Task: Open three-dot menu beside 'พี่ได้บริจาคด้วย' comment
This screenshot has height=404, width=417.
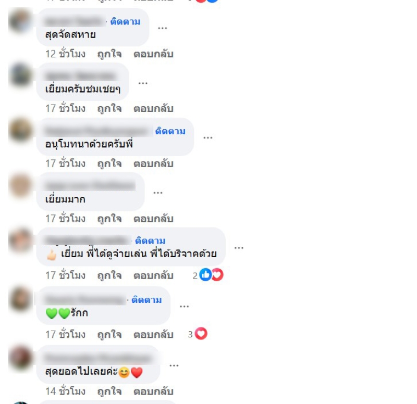Action: point(239,248)
